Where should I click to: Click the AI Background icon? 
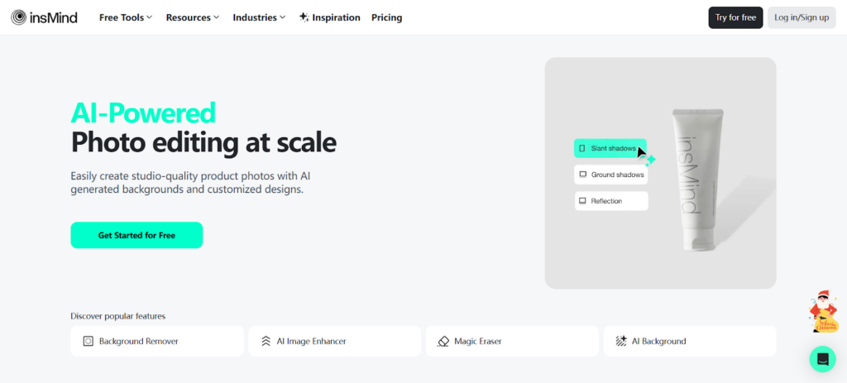tap(621, 341)
